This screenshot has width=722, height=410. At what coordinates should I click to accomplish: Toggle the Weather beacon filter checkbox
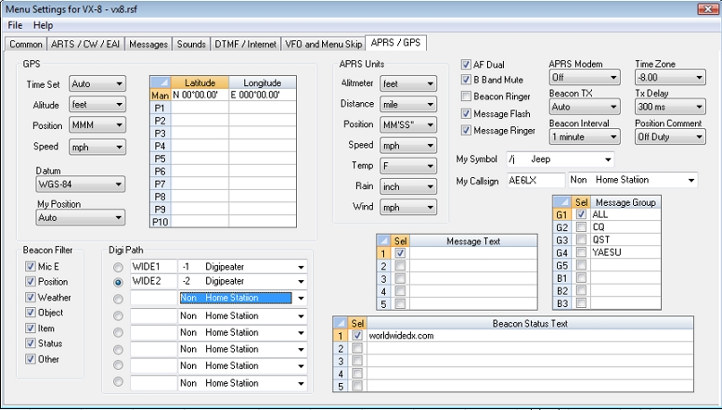(30, 297)
